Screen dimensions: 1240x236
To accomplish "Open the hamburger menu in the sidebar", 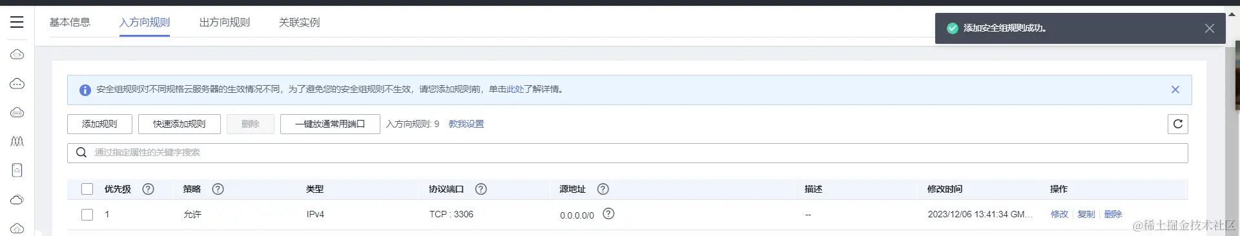I will coord(17,23).
